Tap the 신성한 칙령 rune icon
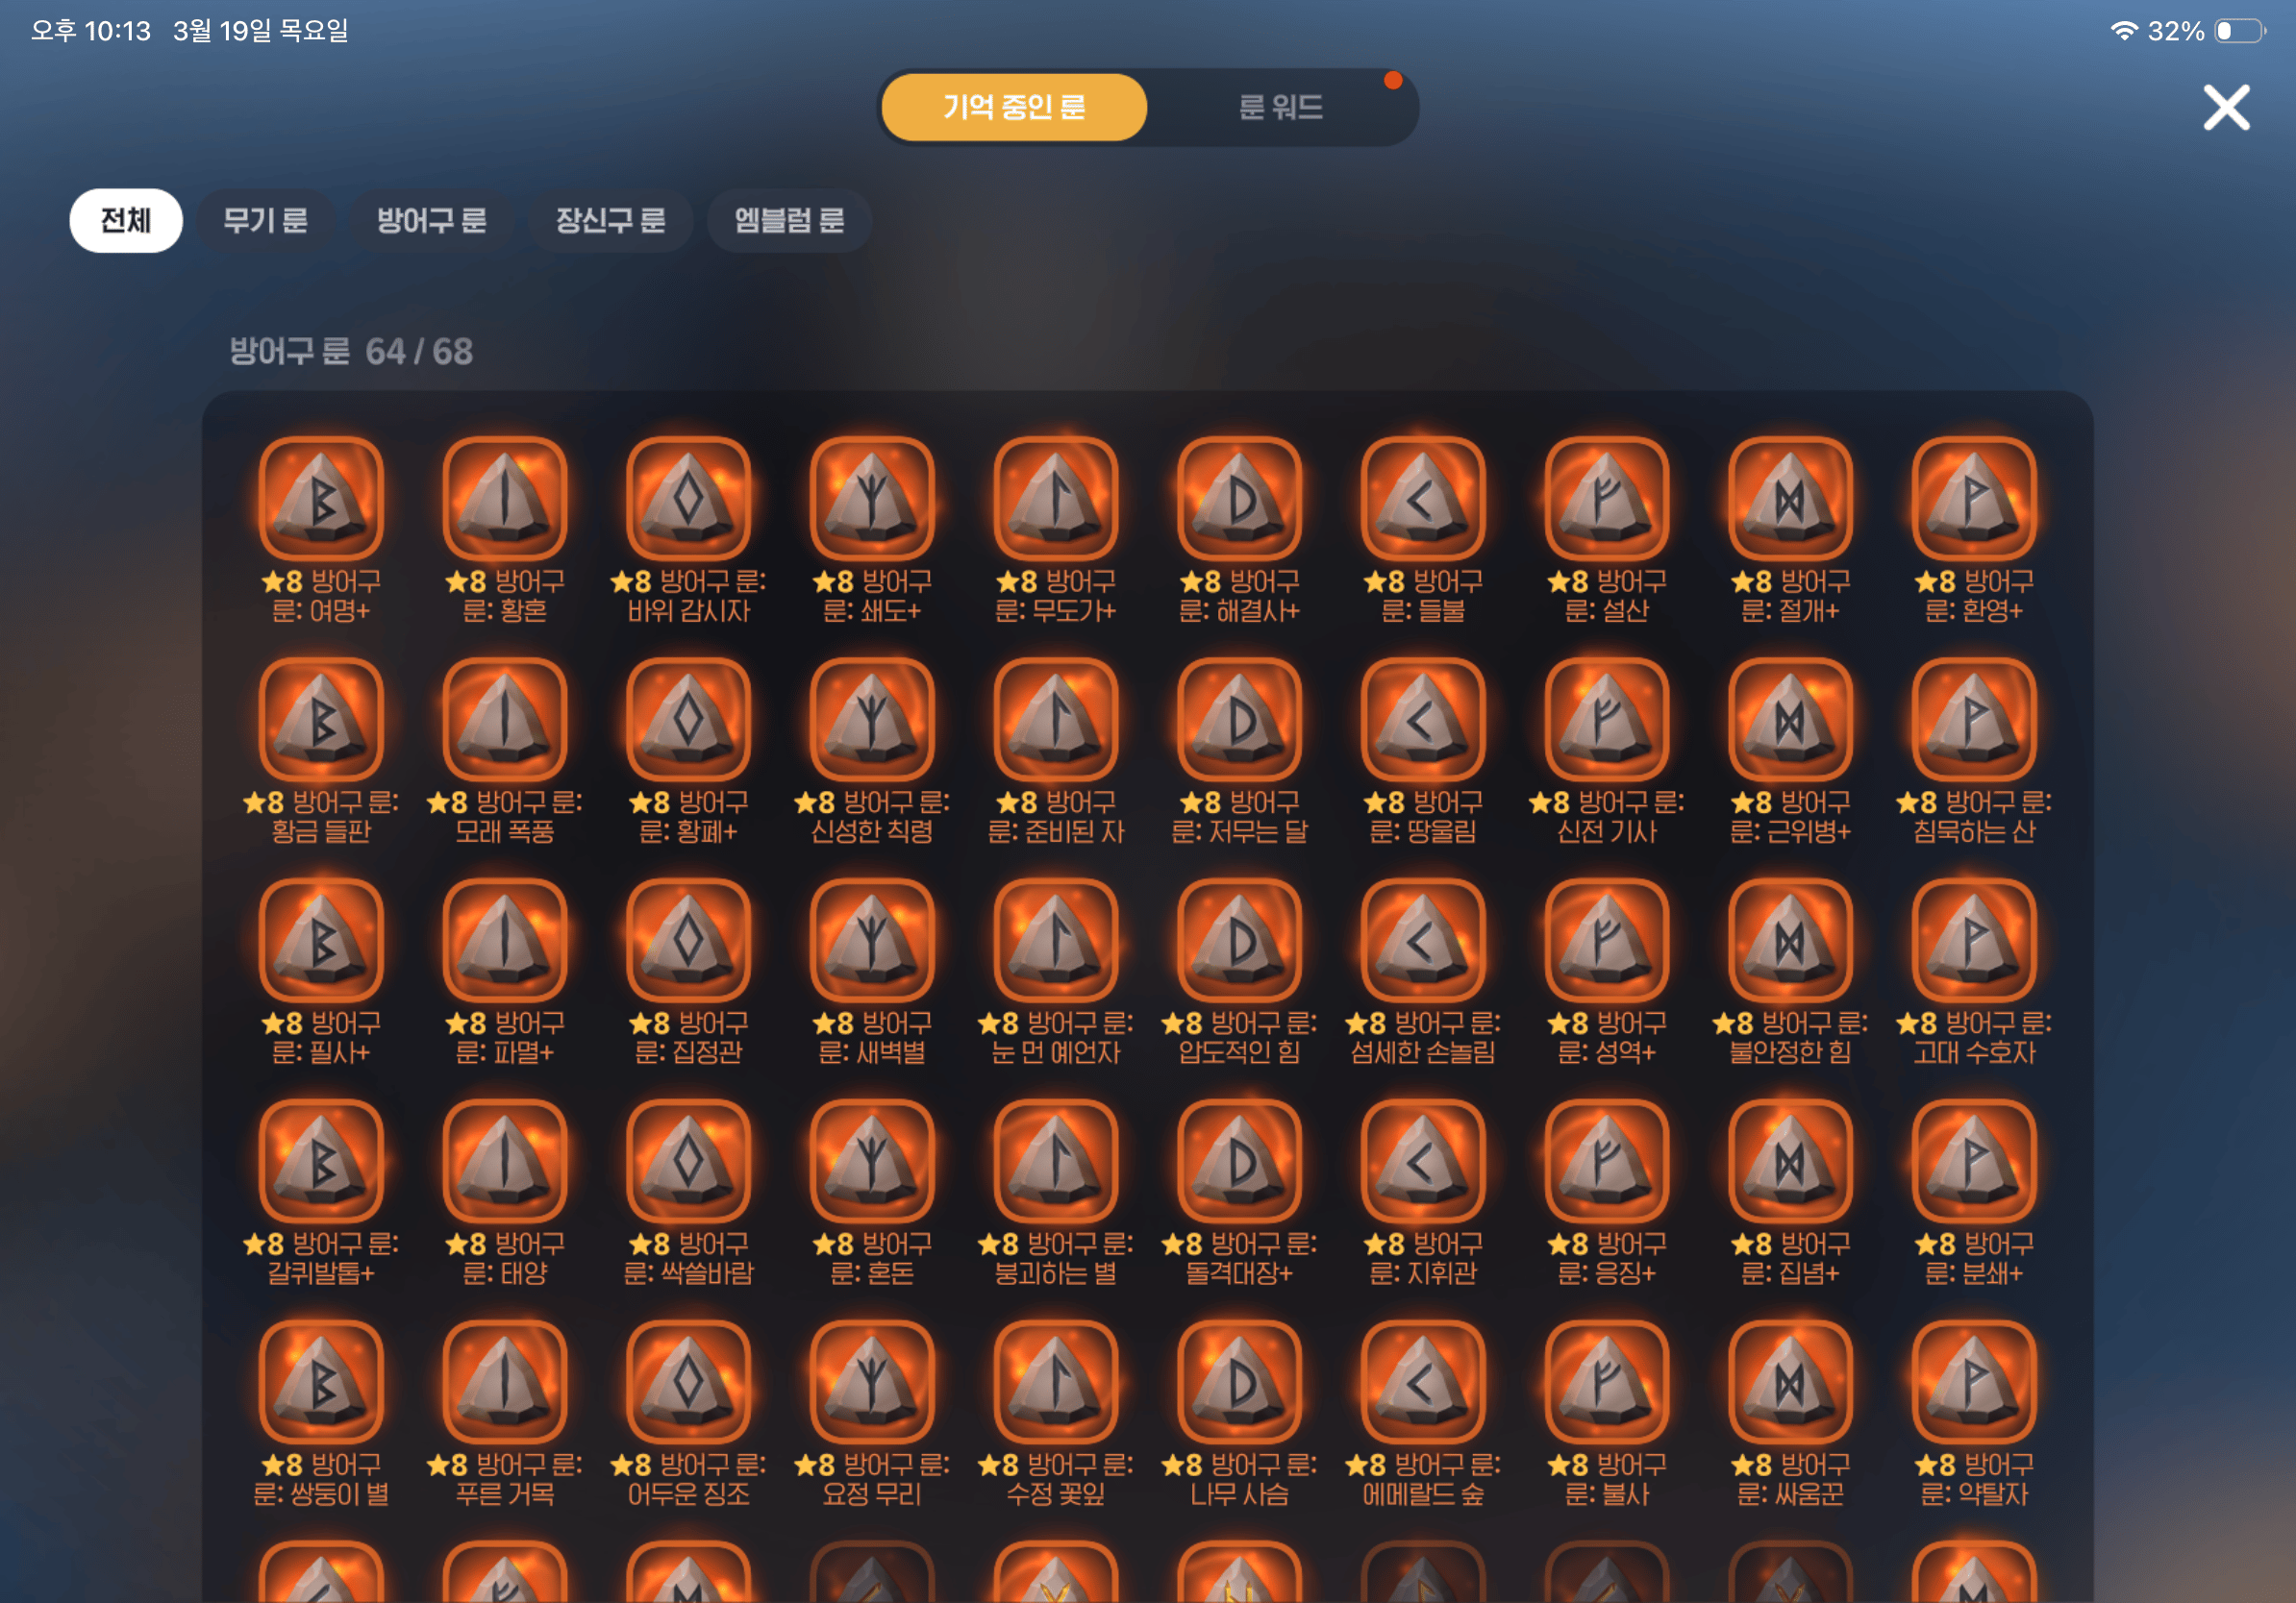The image size is (2296, 1603). coord(872,719)
